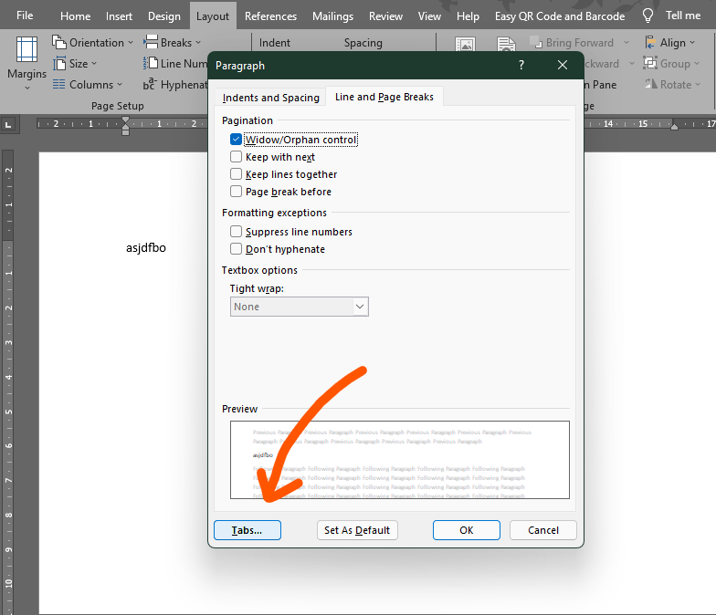Switch to Indents and Spacing tab
This screenshot has height=615, width=716.
(270, 97)
